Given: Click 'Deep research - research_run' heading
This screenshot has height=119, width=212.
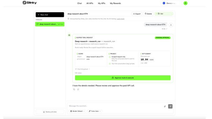Looking at the screenshot, I should point(88,41).
